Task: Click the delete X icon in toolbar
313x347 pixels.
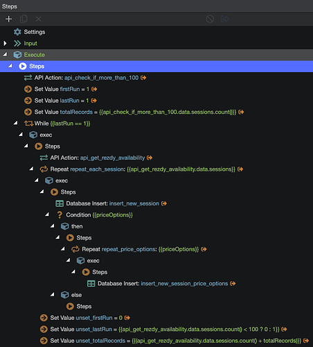Action: [x=39, y=19]
